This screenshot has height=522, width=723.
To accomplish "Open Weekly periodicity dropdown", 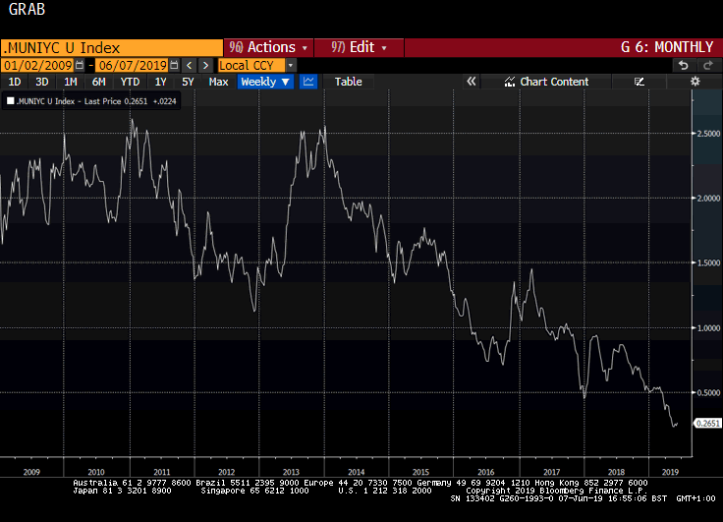I will [x=265, y=82].
